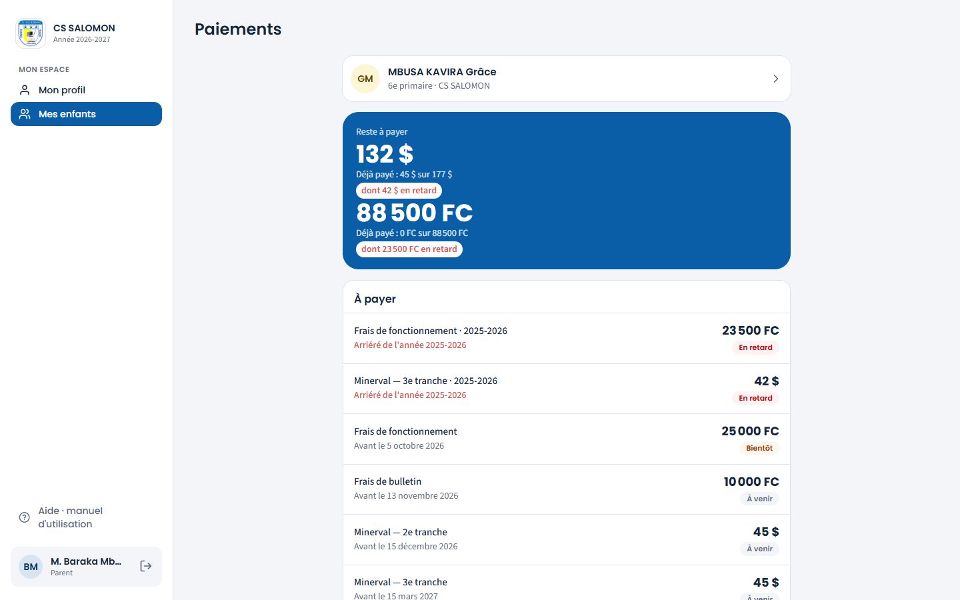Click En retard badge under 42 $

[755, 398]
